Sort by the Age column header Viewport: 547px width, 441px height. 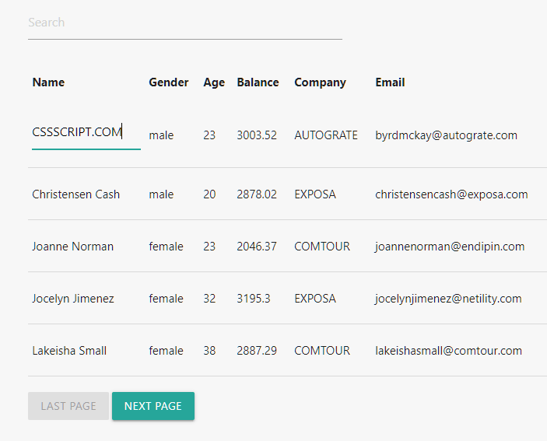tap(214, 82)
